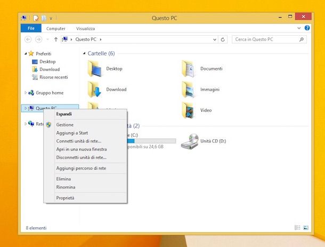
Task: Collapse the Preferiti tree section
Action: click(x=26, y=53)
